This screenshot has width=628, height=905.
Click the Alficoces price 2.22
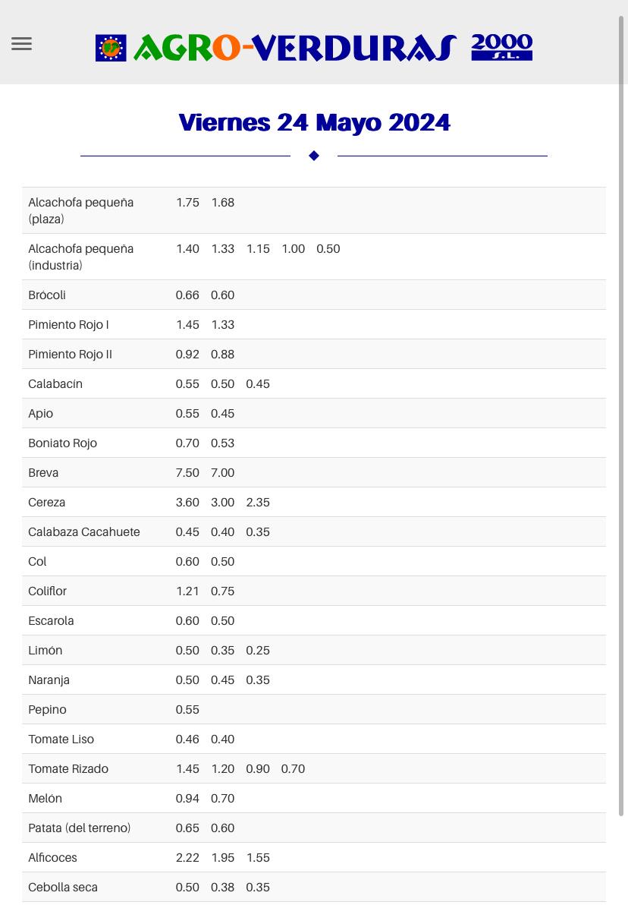click(x=187, y=858)
